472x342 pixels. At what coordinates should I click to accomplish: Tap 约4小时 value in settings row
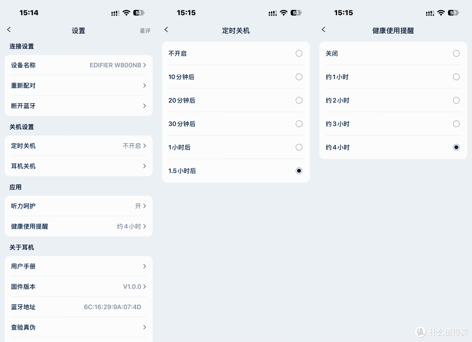(129, 227)
